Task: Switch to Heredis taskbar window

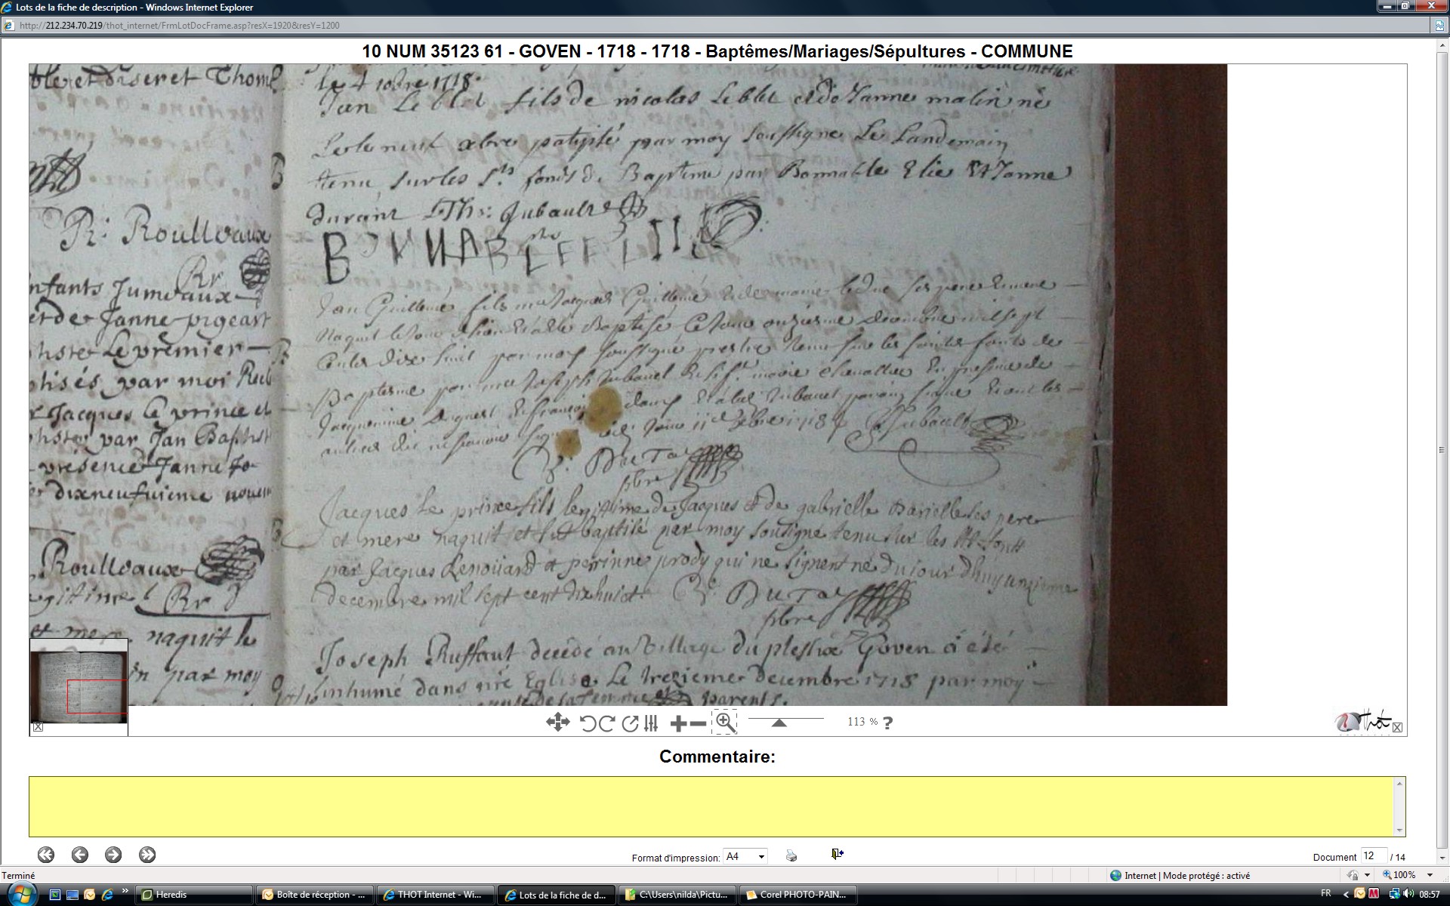Action: click(195, 895)
